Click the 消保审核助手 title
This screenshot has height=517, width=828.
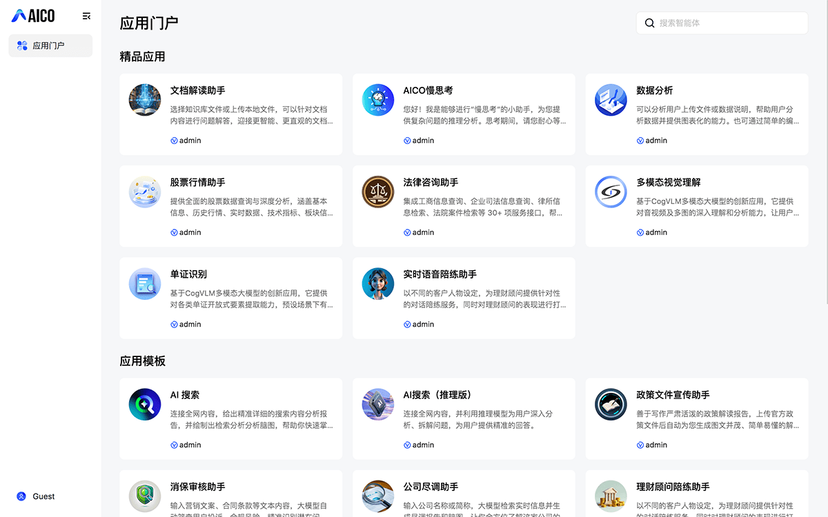coord(197,487)
